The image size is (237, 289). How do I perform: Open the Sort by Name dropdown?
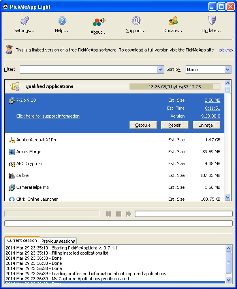click(x=209, y=70)
